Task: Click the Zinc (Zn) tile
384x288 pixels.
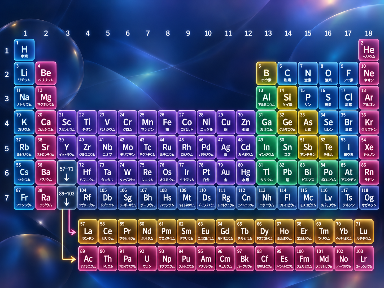Action: click(x=246, y=122)
